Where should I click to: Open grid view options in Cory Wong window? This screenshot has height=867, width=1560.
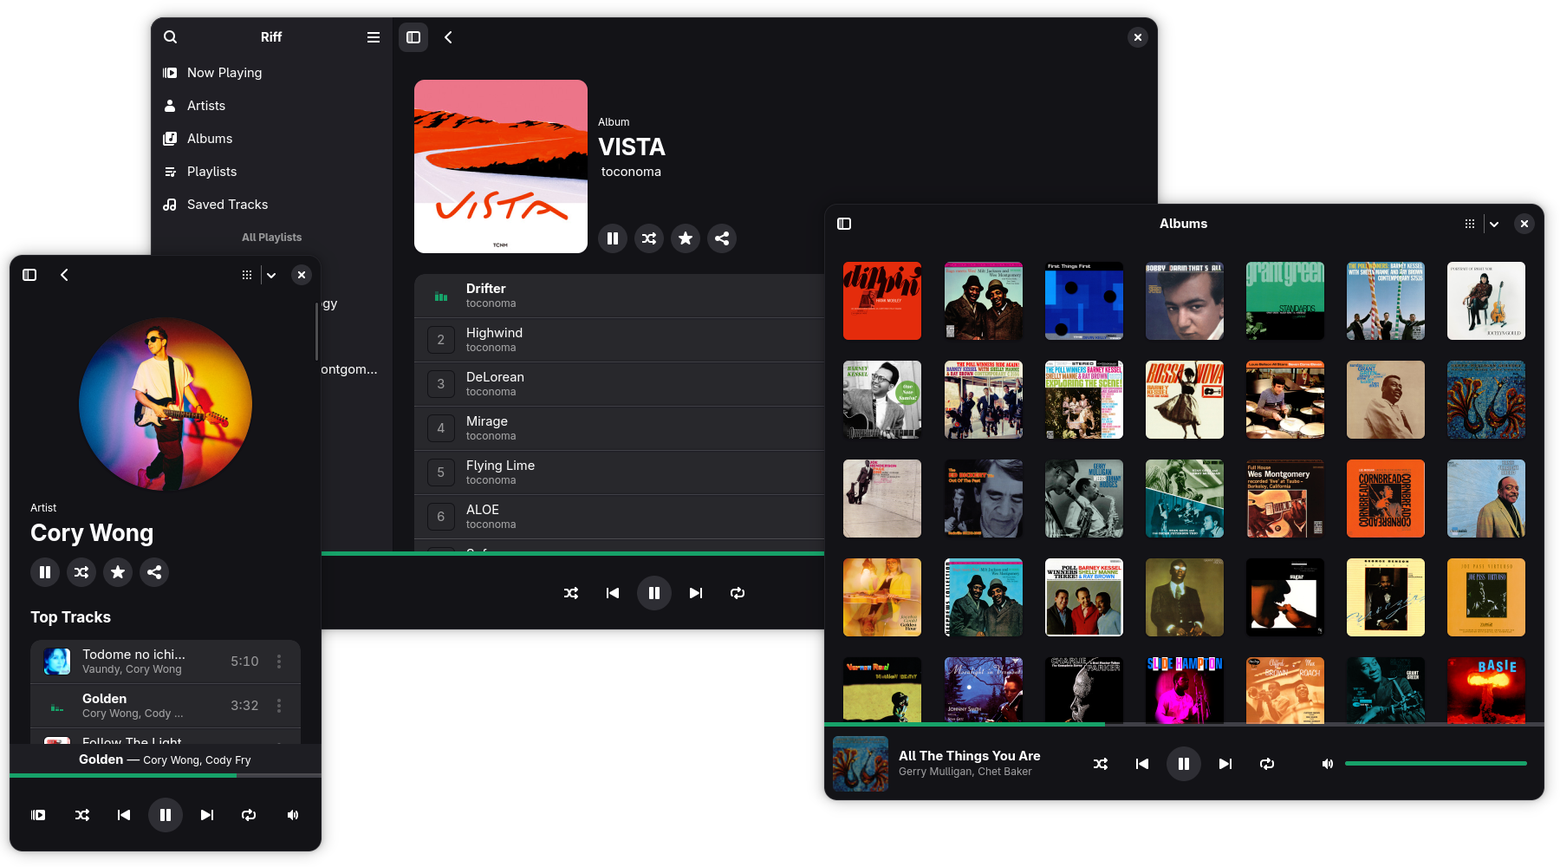point(247,275)
